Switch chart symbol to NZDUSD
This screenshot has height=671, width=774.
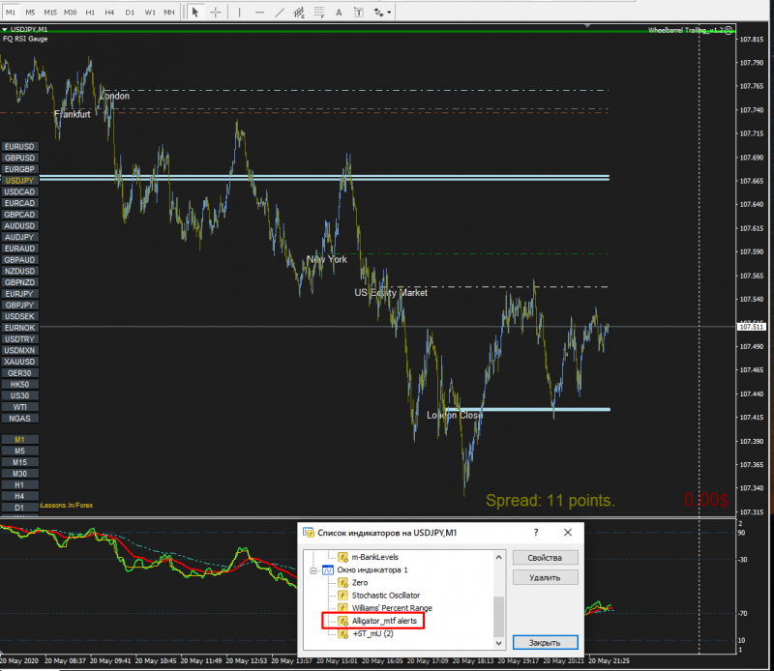coord(19,272)
